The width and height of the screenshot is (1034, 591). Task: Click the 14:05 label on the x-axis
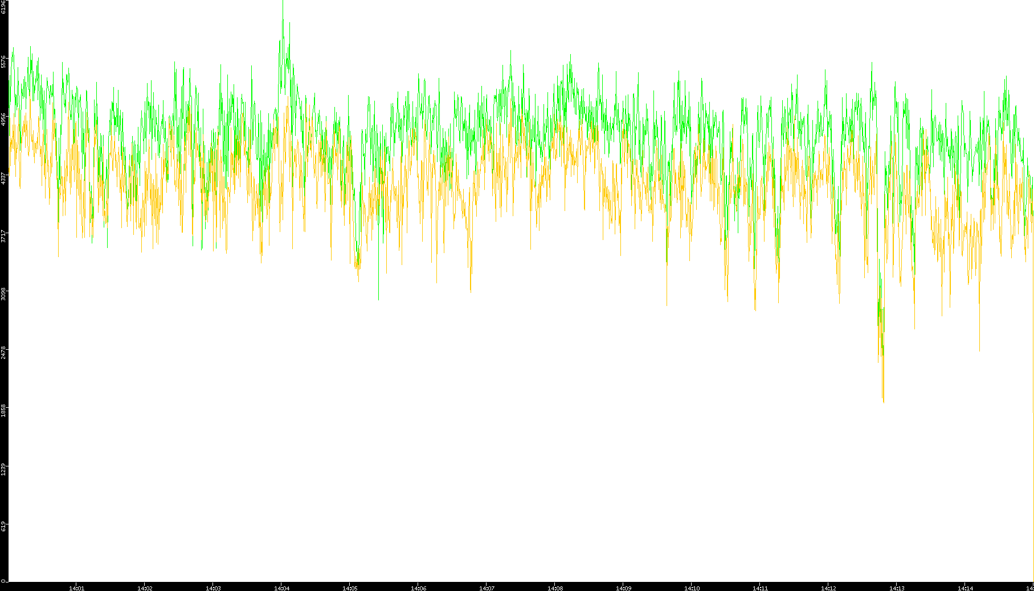tap(350, 588)
